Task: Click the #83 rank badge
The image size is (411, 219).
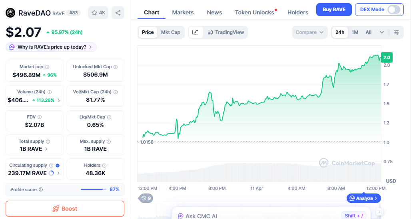Action: pyautogui.click(x=74, y=13)
